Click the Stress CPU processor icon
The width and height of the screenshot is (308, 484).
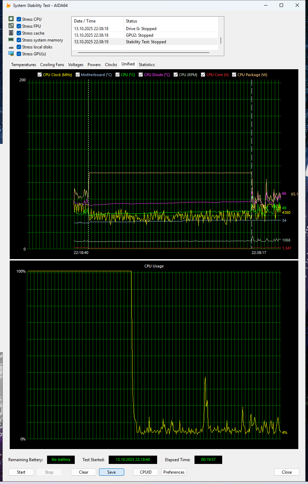point(11,19)
